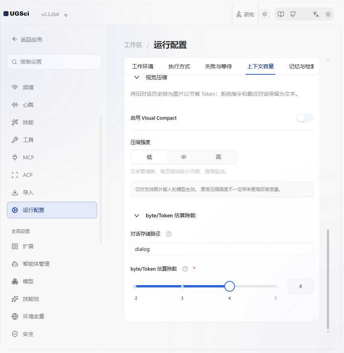
Task: Open 技能池 in the sidebar
Action: [52, 299]
